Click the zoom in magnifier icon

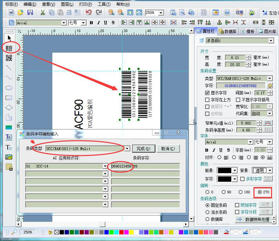pyautogui.click(x=111, y=13)
